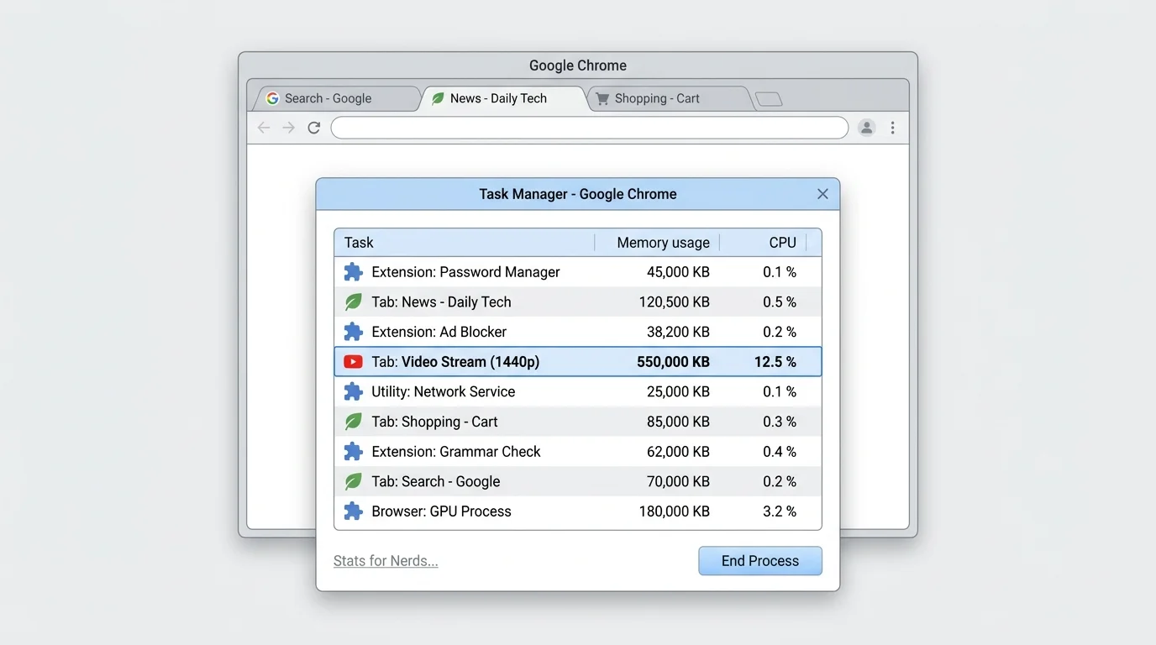Screen dimensions: 1156x645
Task: Select the Tab: Video Stream (1440p) row text
Action: [x=455, y=362]
